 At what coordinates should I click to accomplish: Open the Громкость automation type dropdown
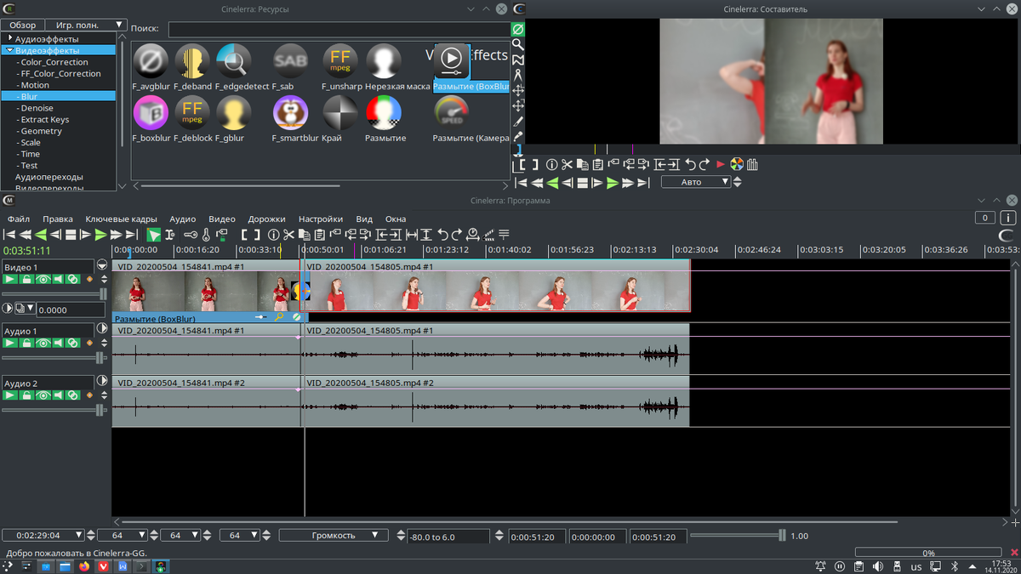334,536
